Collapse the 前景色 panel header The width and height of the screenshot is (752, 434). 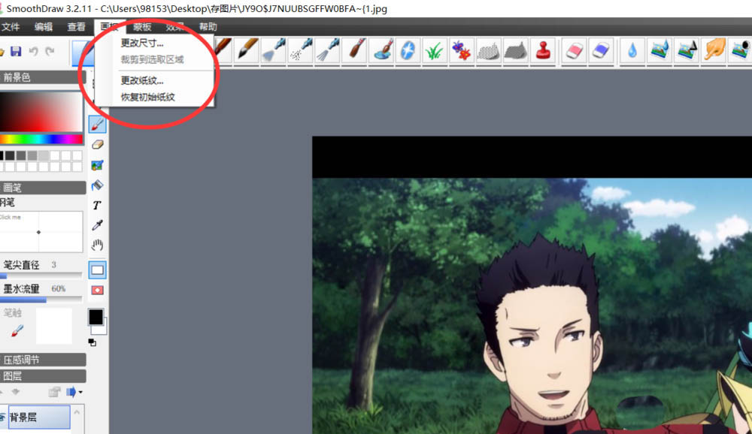click(43, 77)
